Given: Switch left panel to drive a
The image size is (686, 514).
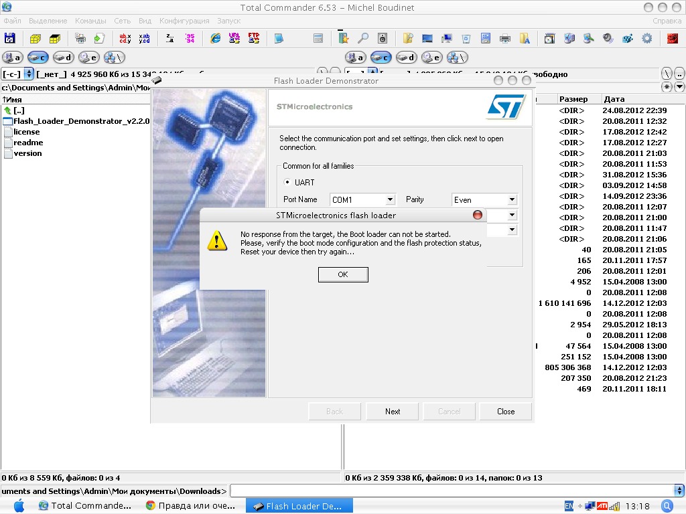Looking at the screenshot, I should (12, 58).
